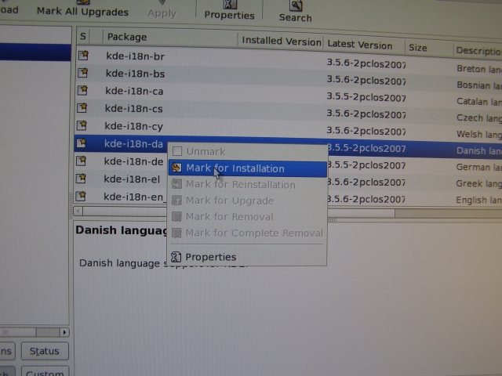The height and width of the screenshot is (376, 502).
Task: Click the Czech language description cell
Action: point(479,118)
